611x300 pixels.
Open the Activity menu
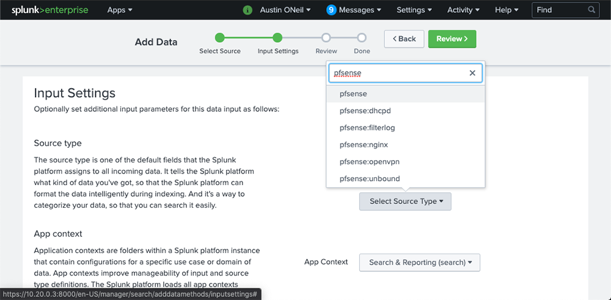(x=463, y=10)
